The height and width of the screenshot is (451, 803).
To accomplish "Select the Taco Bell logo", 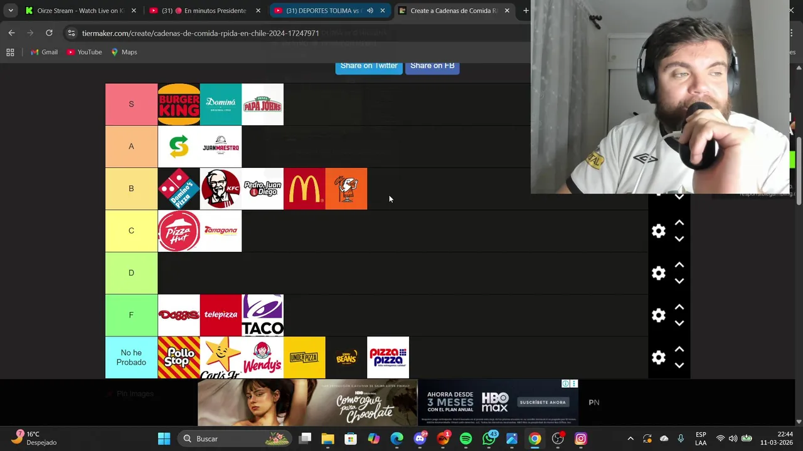I will pyautogui.click(x=262, y=315).
